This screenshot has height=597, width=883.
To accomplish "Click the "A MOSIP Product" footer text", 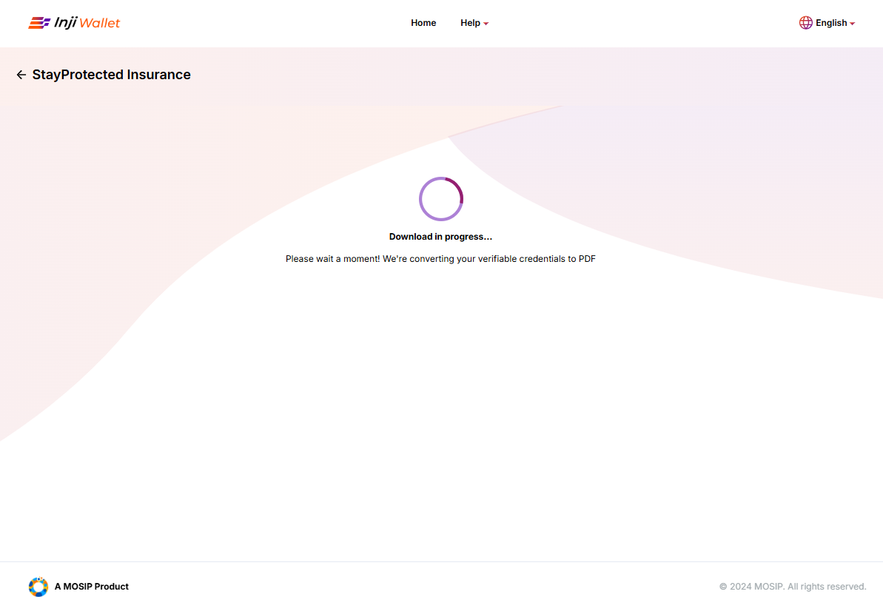I will click(92, 587).
